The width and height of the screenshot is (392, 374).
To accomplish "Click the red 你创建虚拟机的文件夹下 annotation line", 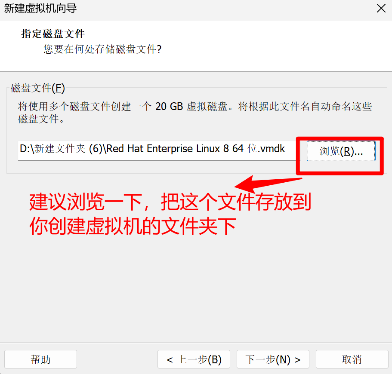I will pyautogui.click(x=133, y=226).
